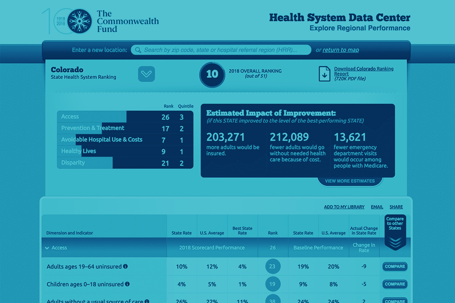Click the Share link
This screenshot has width=455, height=303.
(x=396, y=207)
